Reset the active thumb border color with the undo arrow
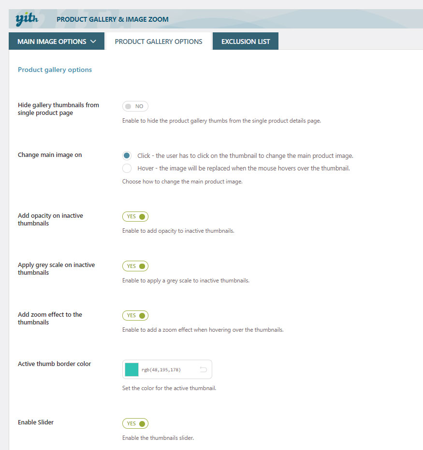The width and height of the screenshot is (423, 450). point(203,370)
